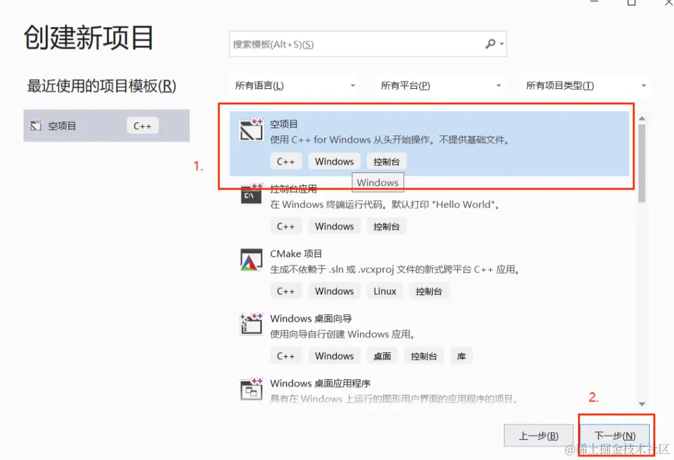
Task: Open the 所有平台 platform filter dropdown
Action: [x=441, y=85]
